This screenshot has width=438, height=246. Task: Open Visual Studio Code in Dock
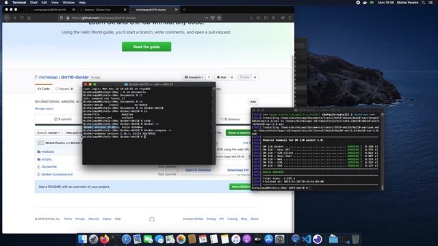(x=307, y=239)
